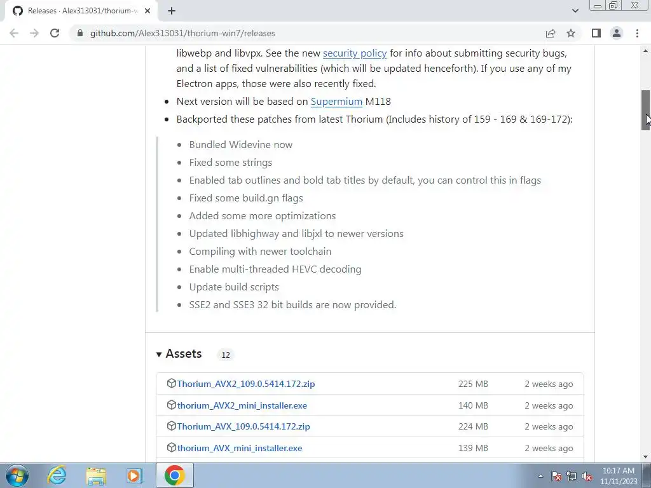Open the Chrome three-dot menu

(637, 33)
